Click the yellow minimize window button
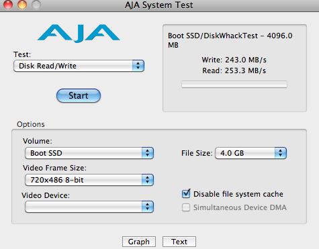This screenshot has height=249, width=319. tap(22, 5)
